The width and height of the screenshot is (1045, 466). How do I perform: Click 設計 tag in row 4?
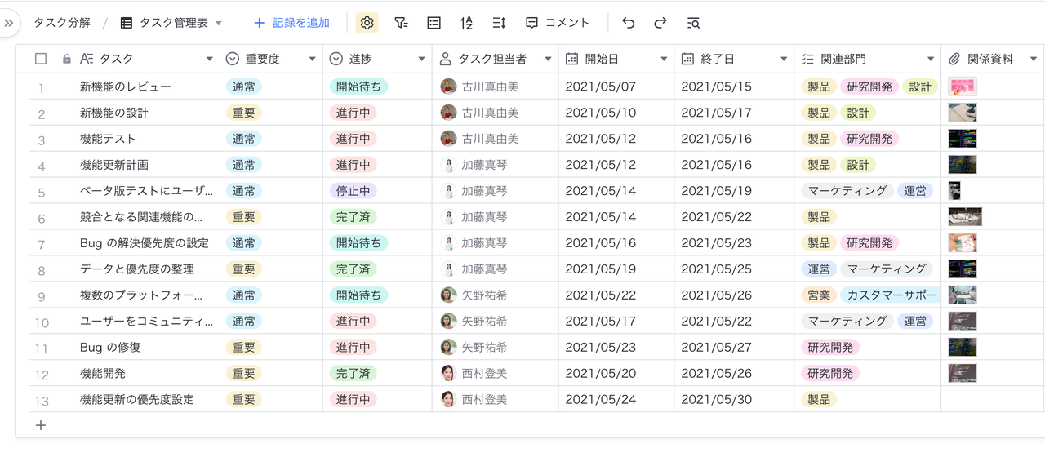point(858,165)
